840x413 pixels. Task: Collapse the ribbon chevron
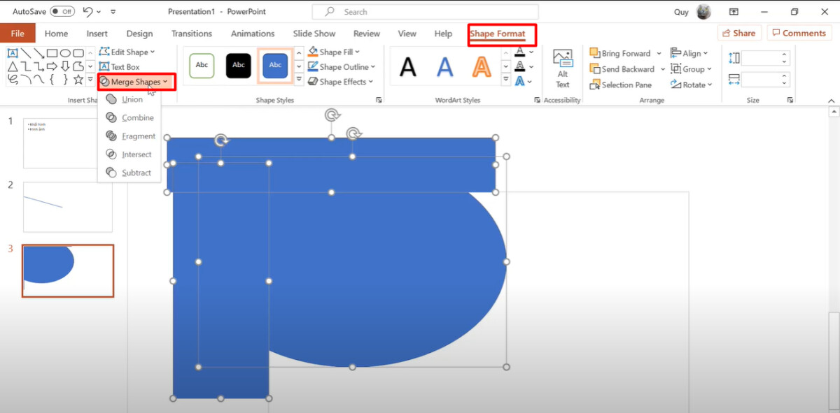click(830, 100)
